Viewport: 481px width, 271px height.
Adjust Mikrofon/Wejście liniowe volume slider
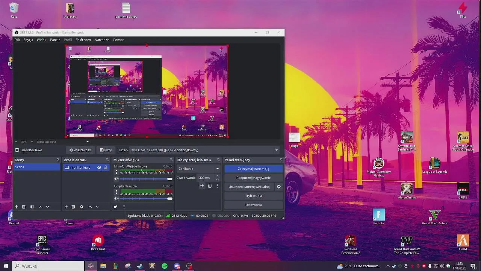click(146, 179)
